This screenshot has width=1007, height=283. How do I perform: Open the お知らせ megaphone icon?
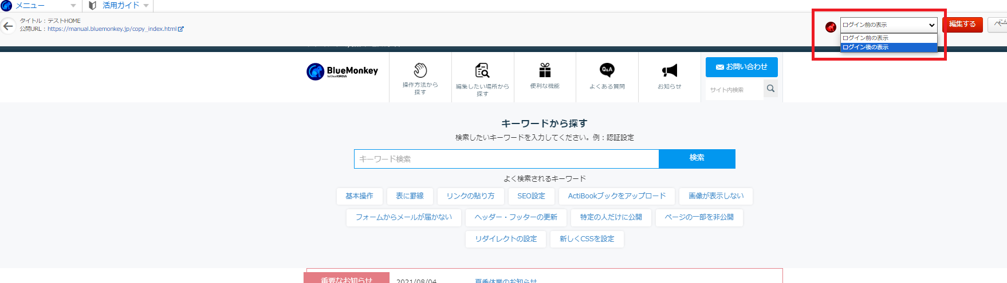670,70
